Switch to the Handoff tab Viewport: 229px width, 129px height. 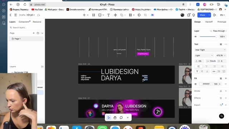point(209,22)
